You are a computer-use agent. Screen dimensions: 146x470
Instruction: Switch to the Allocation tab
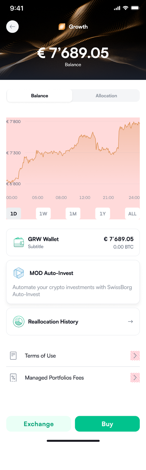(106, 96)
